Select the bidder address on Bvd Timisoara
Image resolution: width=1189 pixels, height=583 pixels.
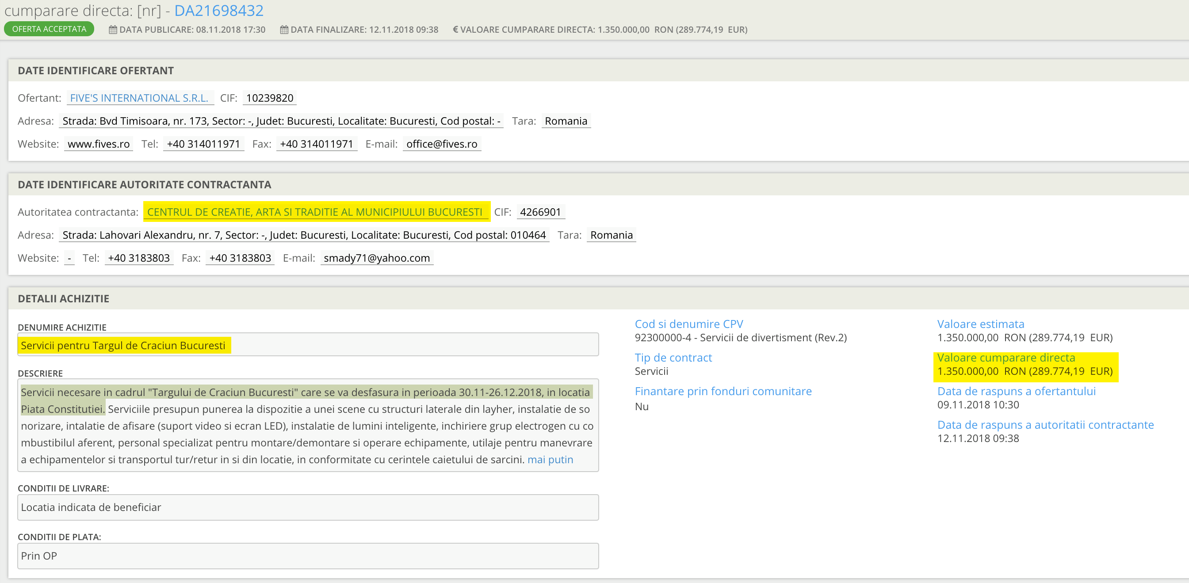pyautogui.click(x=281, y=121)
